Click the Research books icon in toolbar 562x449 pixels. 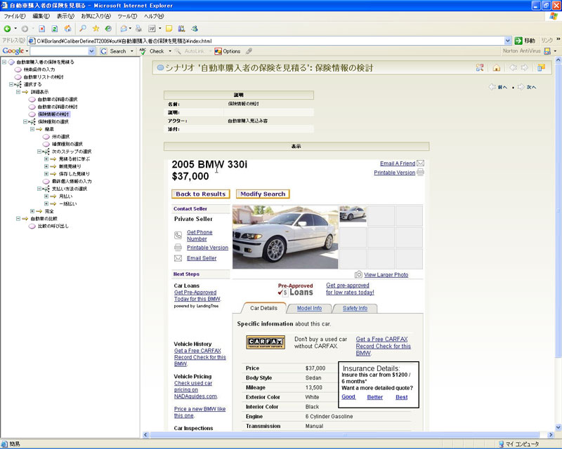182,29
